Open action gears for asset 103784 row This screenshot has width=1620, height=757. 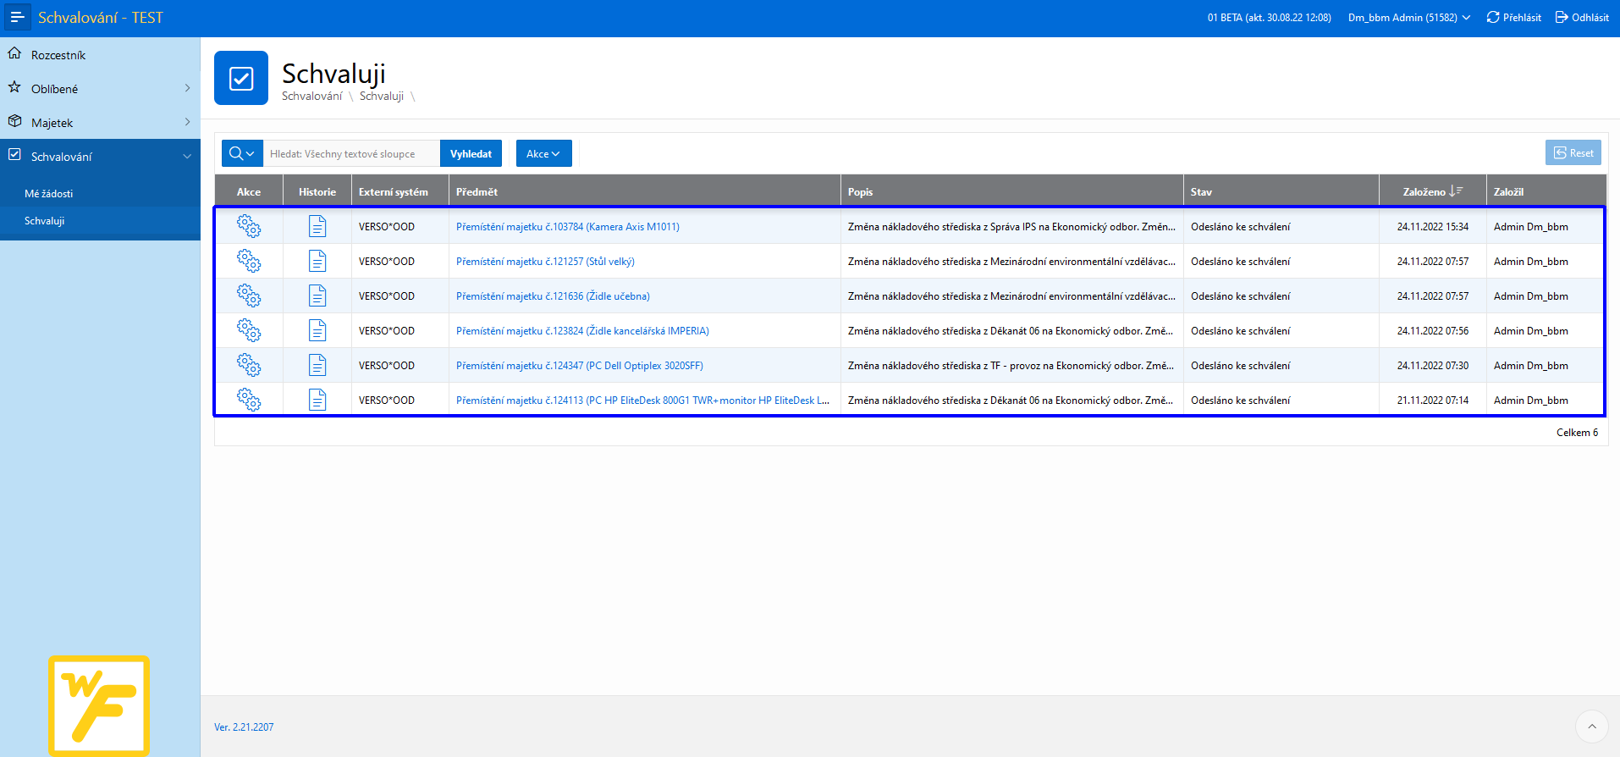pos(249,226)
